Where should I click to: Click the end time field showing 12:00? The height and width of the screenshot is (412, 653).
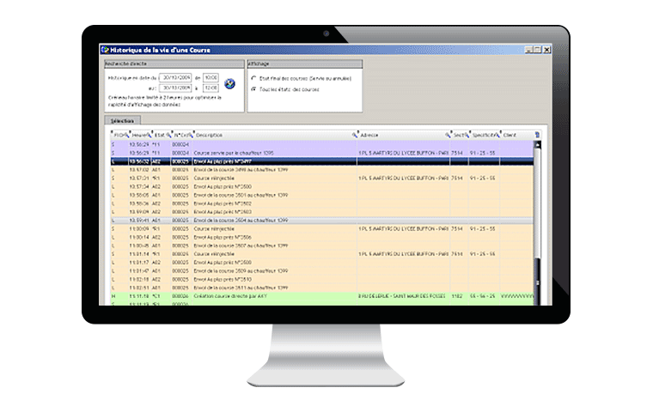pyautogui.click(x=211, y=88)
